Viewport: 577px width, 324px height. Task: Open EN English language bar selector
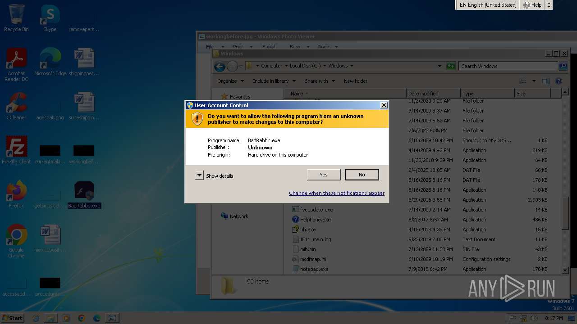point(488,5)
